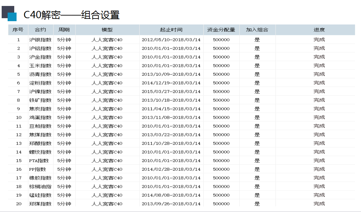Click date range 2014/02/28-2018/03/14
361x212 pixels.
coord(171,169)
